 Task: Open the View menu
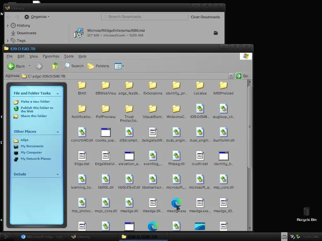[34, 56]
